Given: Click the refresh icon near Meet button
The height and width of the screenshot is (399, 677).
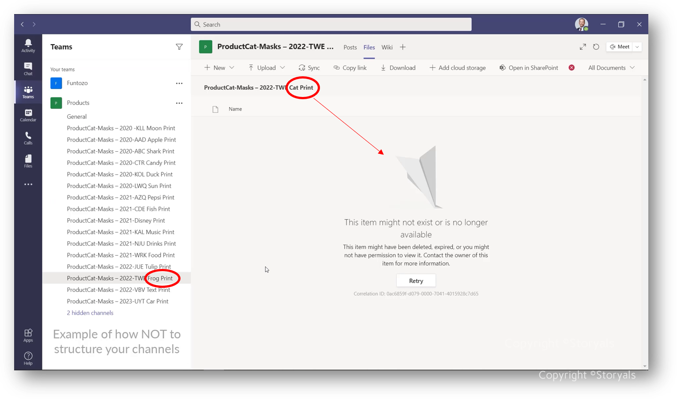Looking at the screenshot, I should pos(596,47).
